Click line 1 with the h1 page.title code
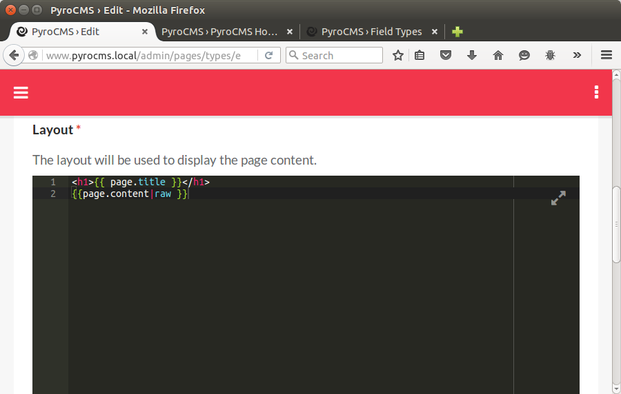The width and height of the screenshot is (621, 394). (141, 182)
